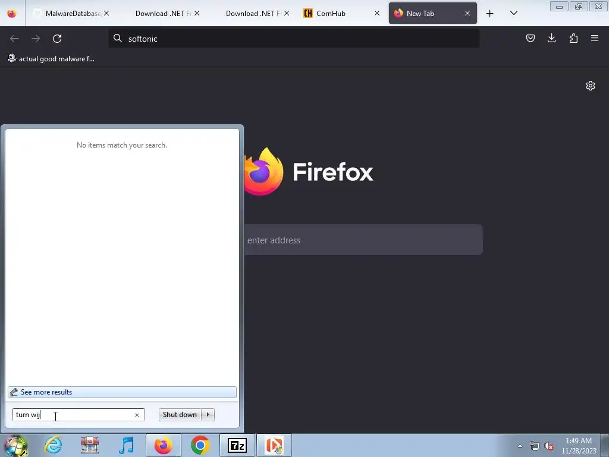Image resolution: width=609 pixels, height=457 pixels.
Task: Launch Google Chrome from taskbar
Action: pyautogui.click(x=200, y=445)
